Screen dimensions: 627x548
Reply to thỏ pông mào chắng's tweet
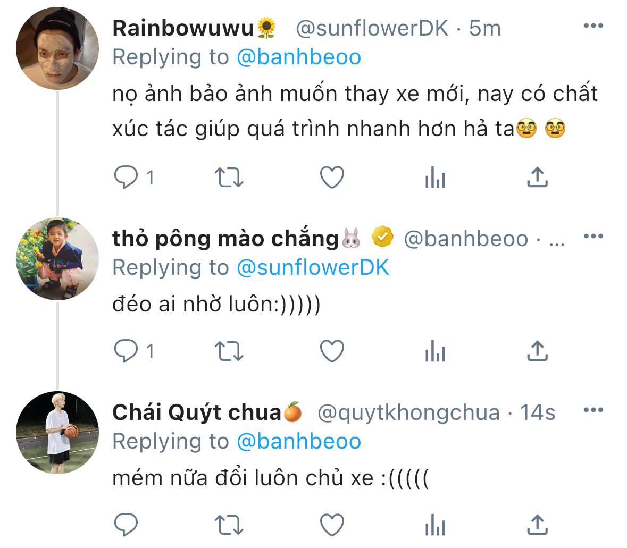tap(126, 351)
